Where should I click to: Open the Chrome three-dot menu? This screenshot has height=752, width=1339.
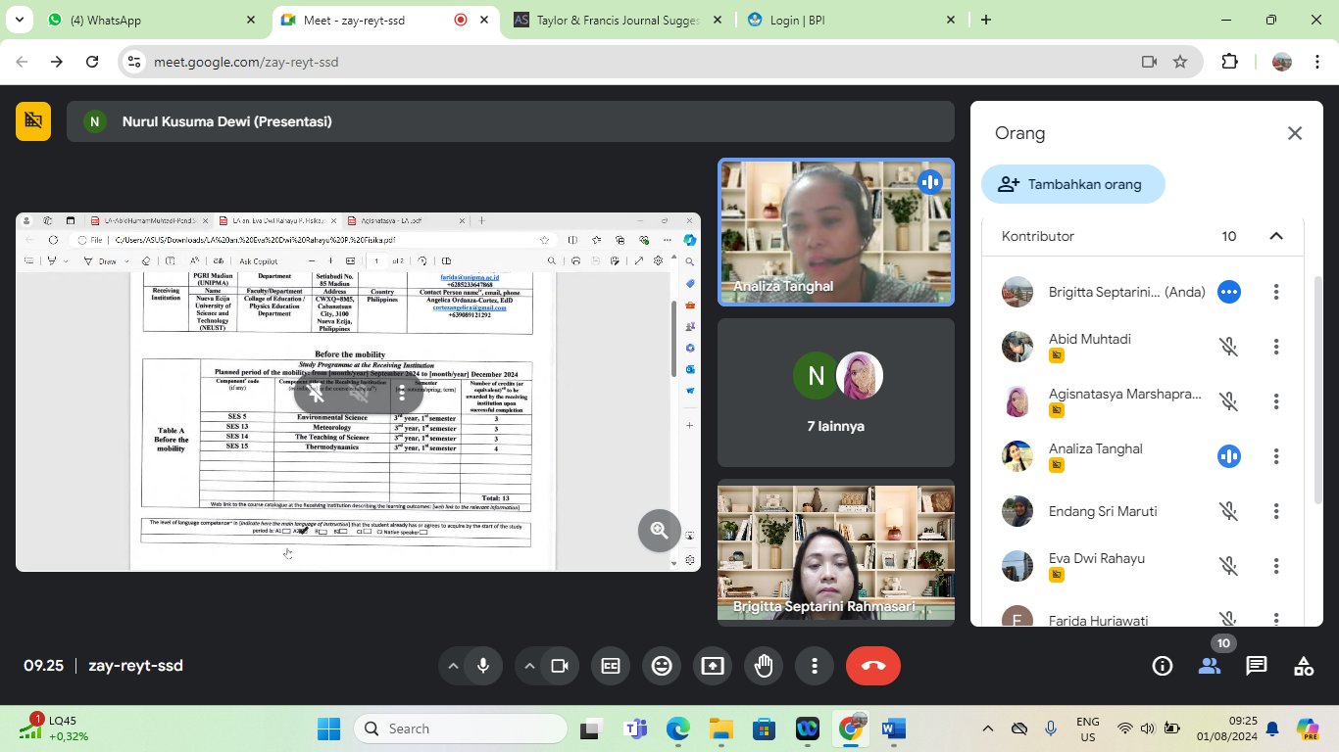(x=1319, y=62)
